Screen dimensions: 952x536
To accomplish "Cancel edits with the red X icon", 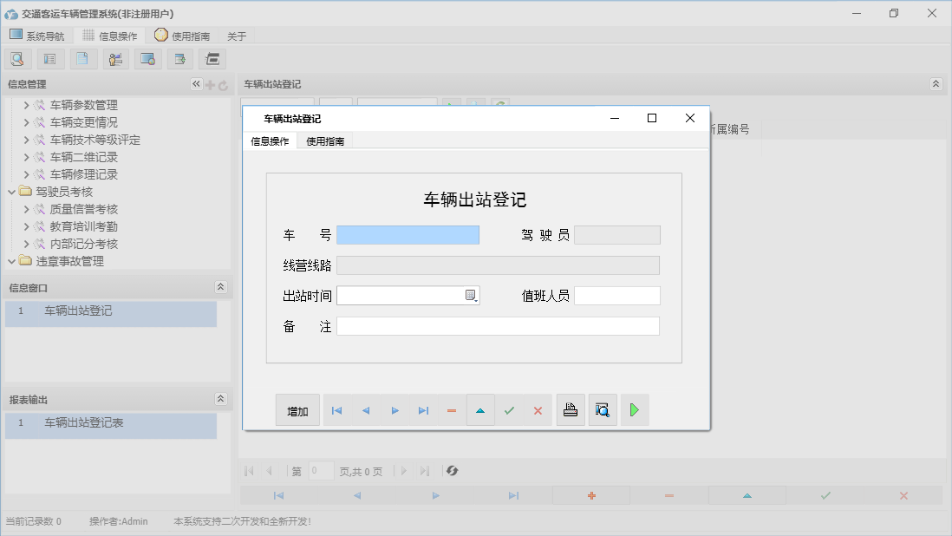I will tap(538, 409).
